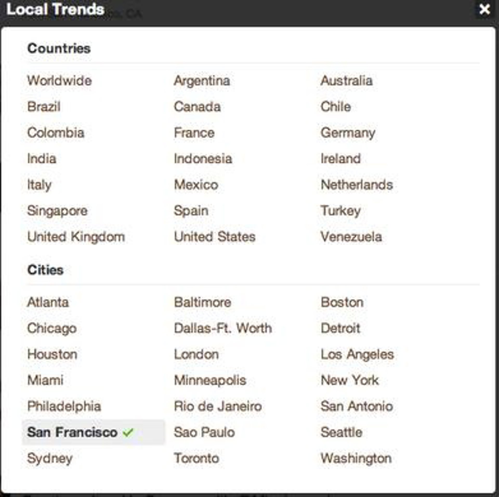Select Venezuela as the location
The height and width of the screenshot is (497, 499).
[351, 237]
